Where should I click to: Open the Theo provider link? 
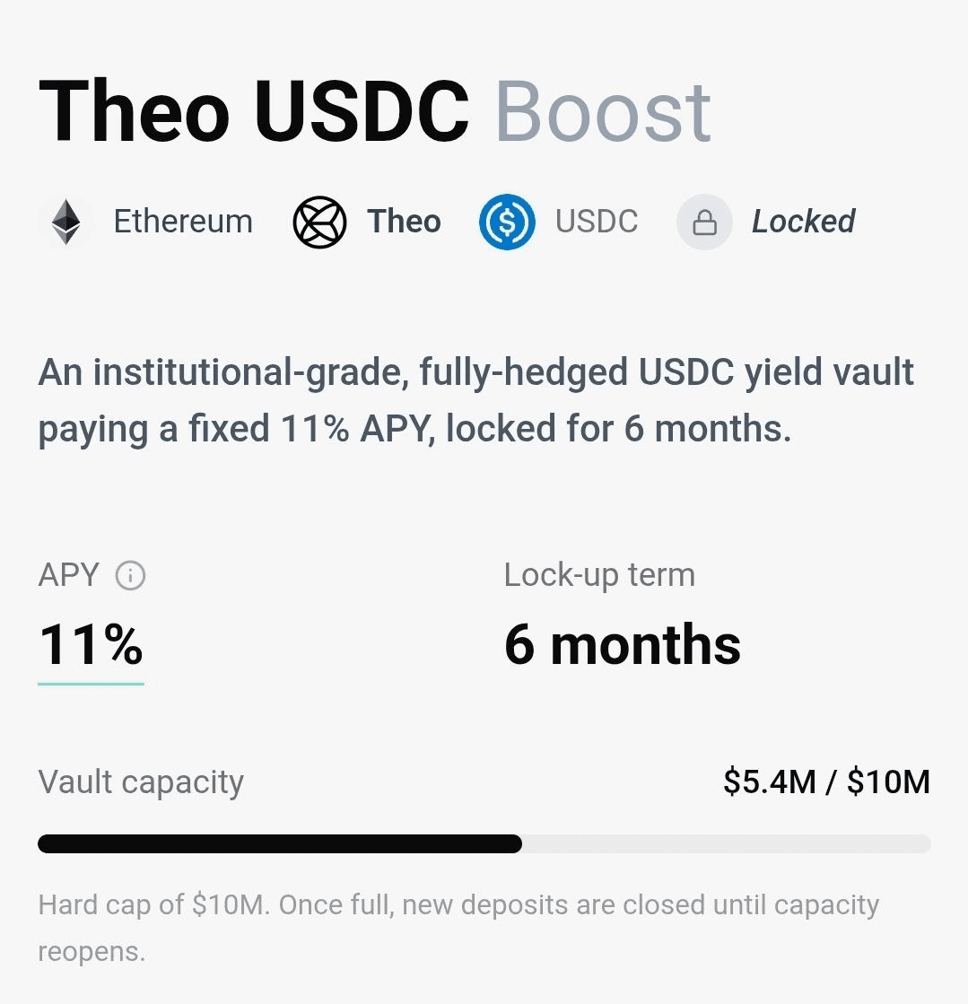(404, 222)
